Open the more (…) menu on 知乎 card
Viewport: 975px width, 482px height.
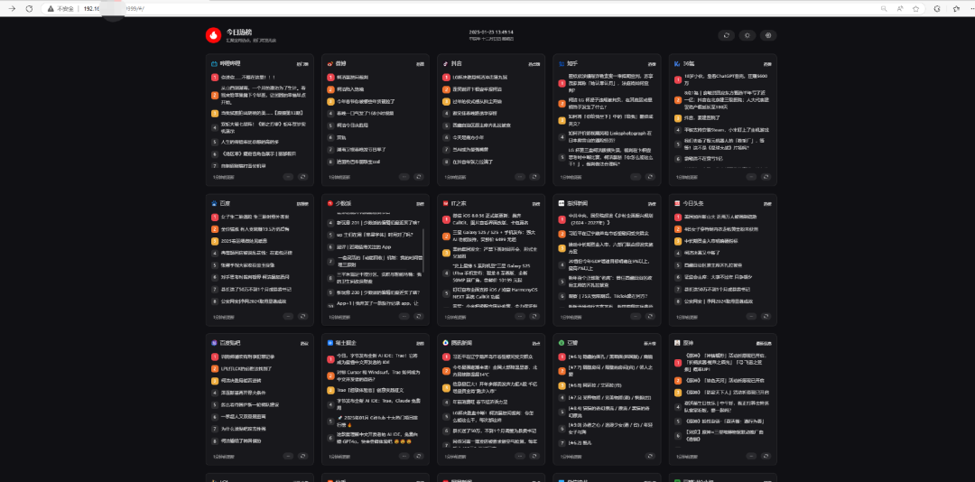coord(636,177)
